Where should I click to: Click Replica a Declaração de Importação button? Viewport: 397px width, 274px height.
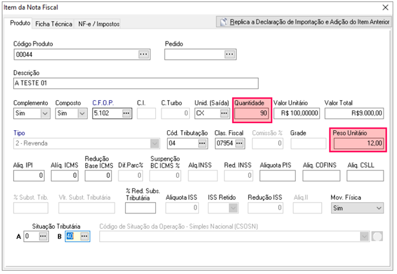tap(304, 22)
